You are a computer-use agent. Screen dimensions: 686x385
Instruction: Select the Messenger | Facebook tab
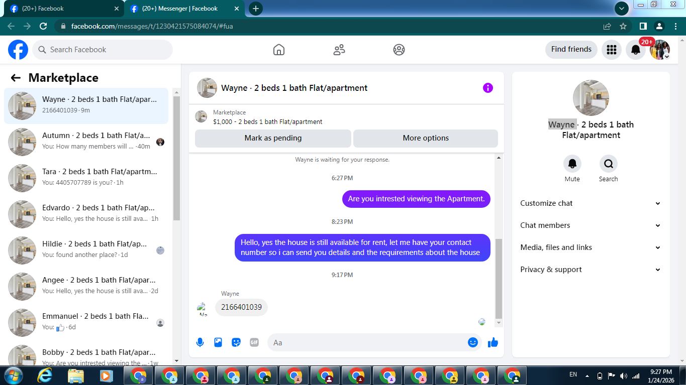[184, 9]
